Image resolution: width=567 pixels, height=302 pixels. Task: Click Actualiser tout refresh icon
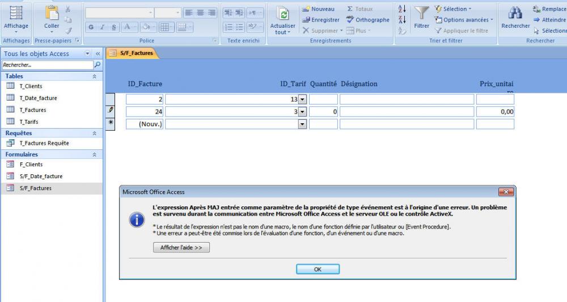click(283, 14)
